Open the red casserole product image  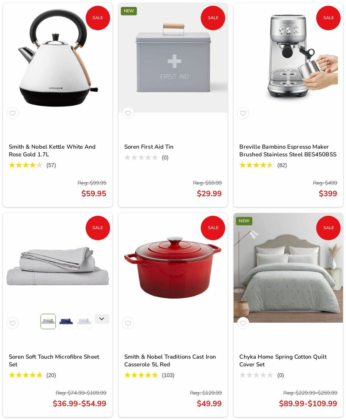point(173,268)
